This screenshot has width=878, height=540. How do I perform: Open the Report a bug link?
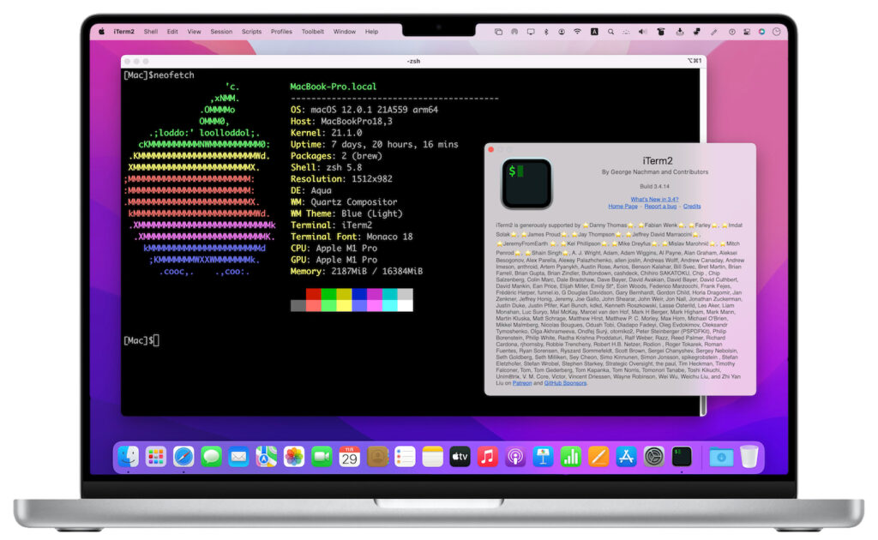click(661, 207)
